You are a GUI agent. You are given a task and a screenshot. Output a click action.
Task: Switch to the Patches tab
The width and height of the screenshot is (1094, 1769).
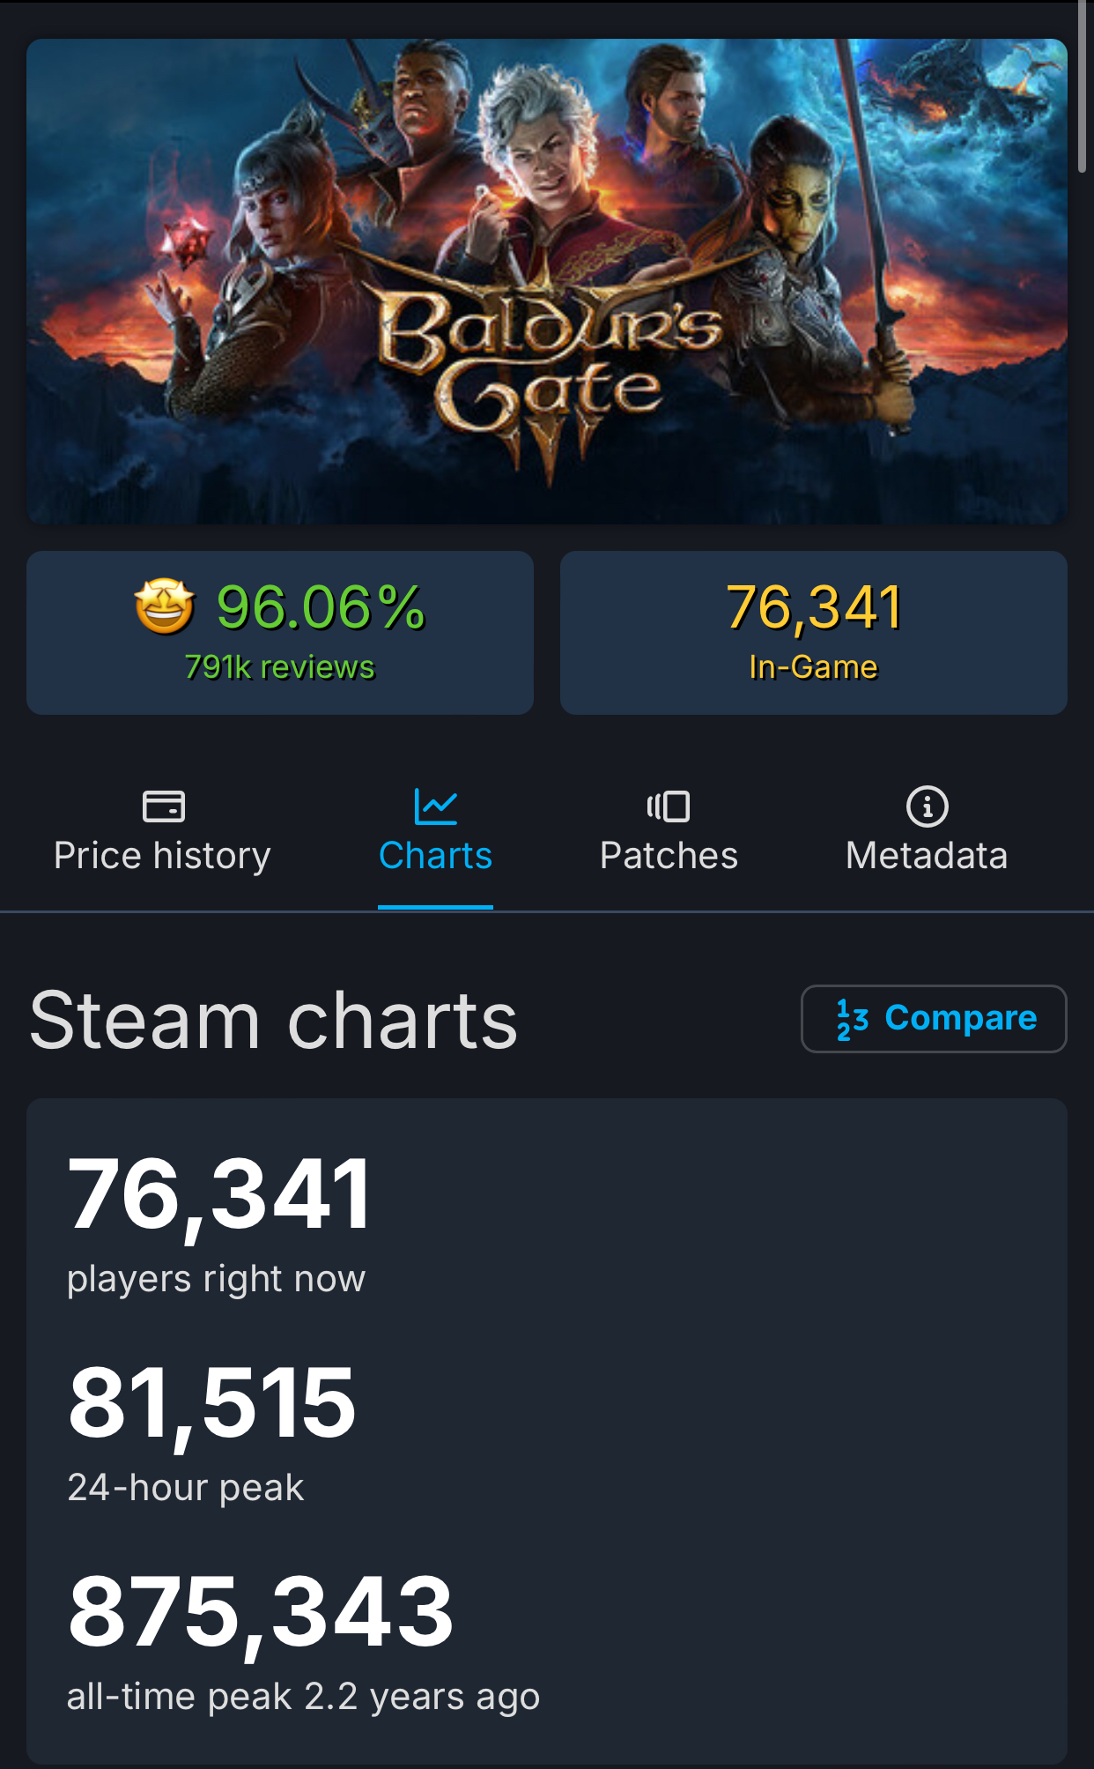point(669,856)
